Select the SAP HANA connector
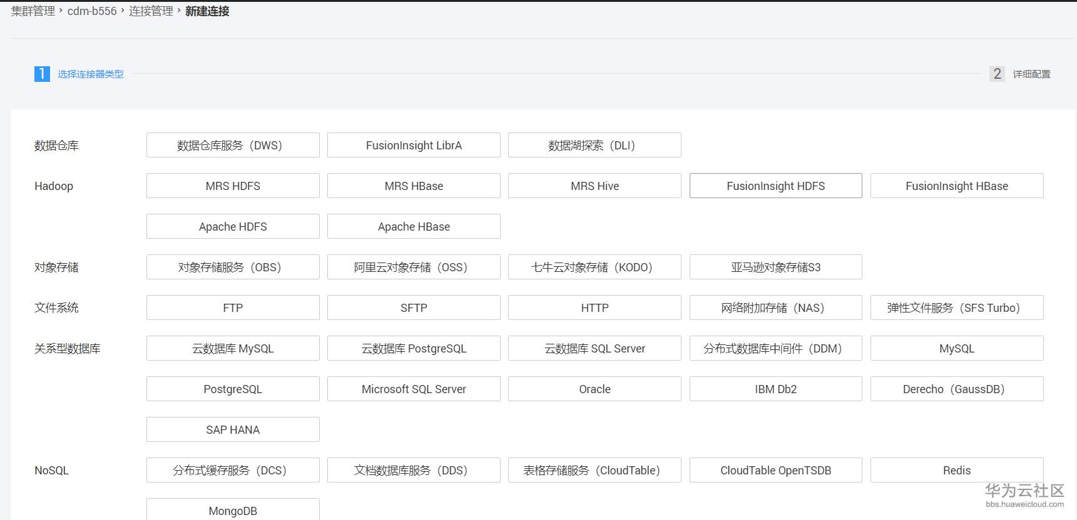1077x520 pixels. pos(233,429)
